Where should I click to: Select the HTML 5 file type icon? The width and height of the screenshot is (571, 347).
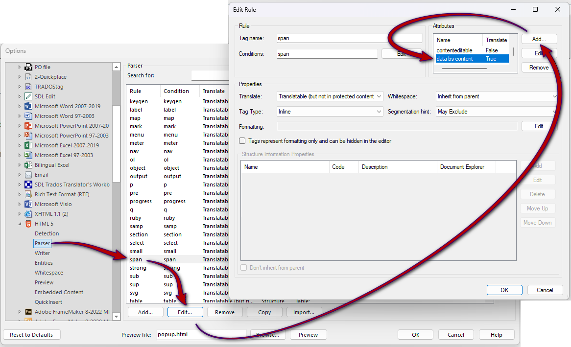coord(28,223)
